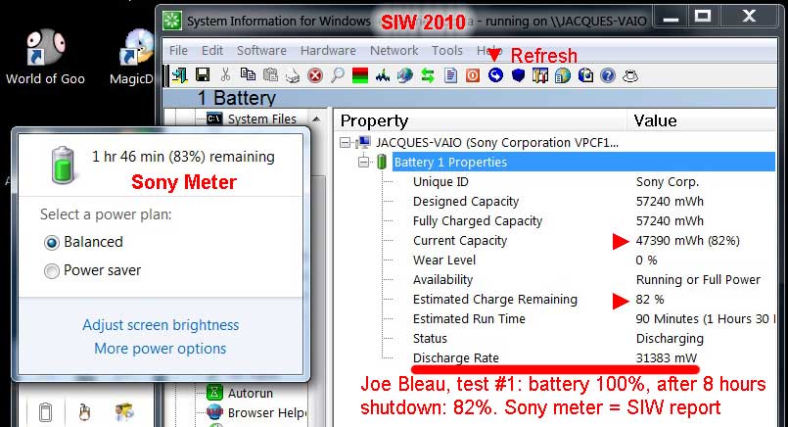Open the World of Goo desktop shortcut
Viewport: 788px width, 427px height.
click(x=45, y=57)
